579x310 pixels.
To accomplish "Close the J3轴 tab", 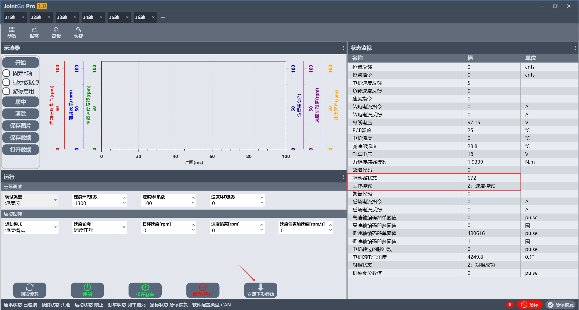I will click(x=75, y=17).
